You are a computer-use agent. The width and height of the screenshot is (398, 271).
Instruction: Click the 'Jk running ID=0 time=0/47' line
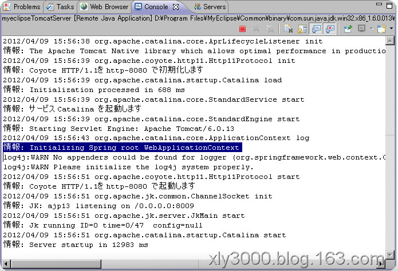[x=103, y=225]
